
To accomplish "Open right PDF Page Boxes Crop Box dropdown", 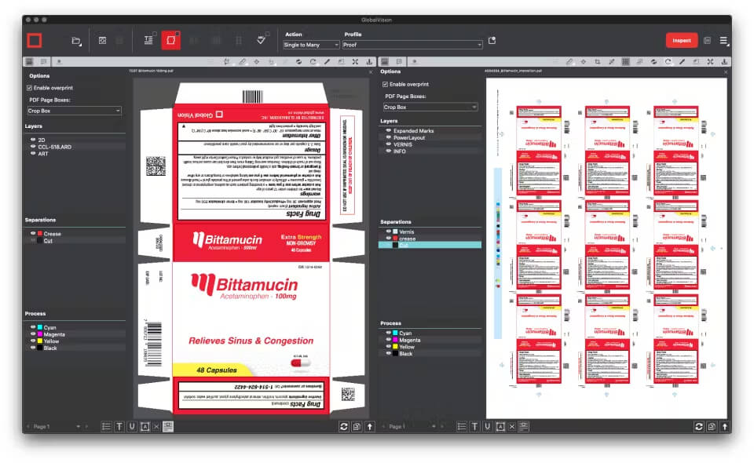I will pos(430,107).
